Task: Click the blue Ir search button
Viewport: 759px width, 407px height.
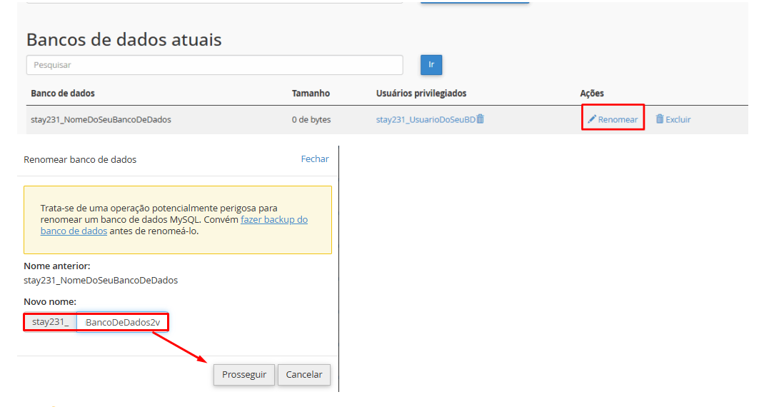Action: [x=431, y=65]
